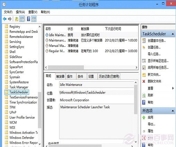This screenshot has width=176, height=147.
Task: Select the User Profile Service folder
Action: pos(22,117)
